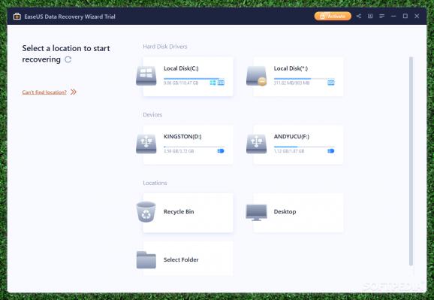Click the Local Disk(C:) capacity text

(x=181, y=83)
